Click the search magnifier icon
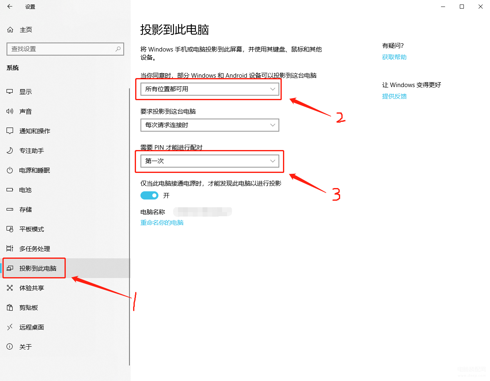Image resolution: width=490 pixels, height=381 pixels. (x=118, y=49)
